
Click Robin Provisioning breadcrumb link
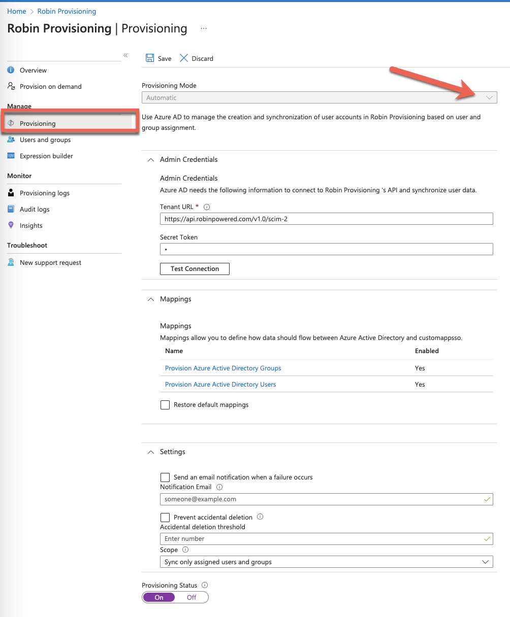[x=67, y=11]
